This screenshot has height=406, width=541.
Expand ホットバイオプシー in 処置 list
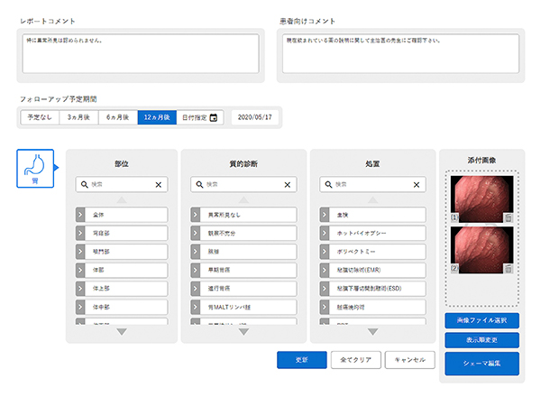pos(326,233)
